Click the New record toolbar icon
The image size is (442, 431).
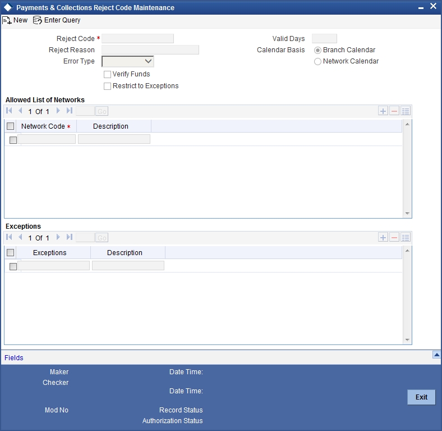point(7,20)
